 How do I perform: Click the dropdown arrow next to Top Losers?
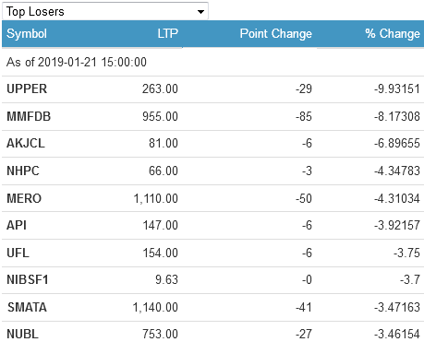pyautogui.click(x=200, y=12)
